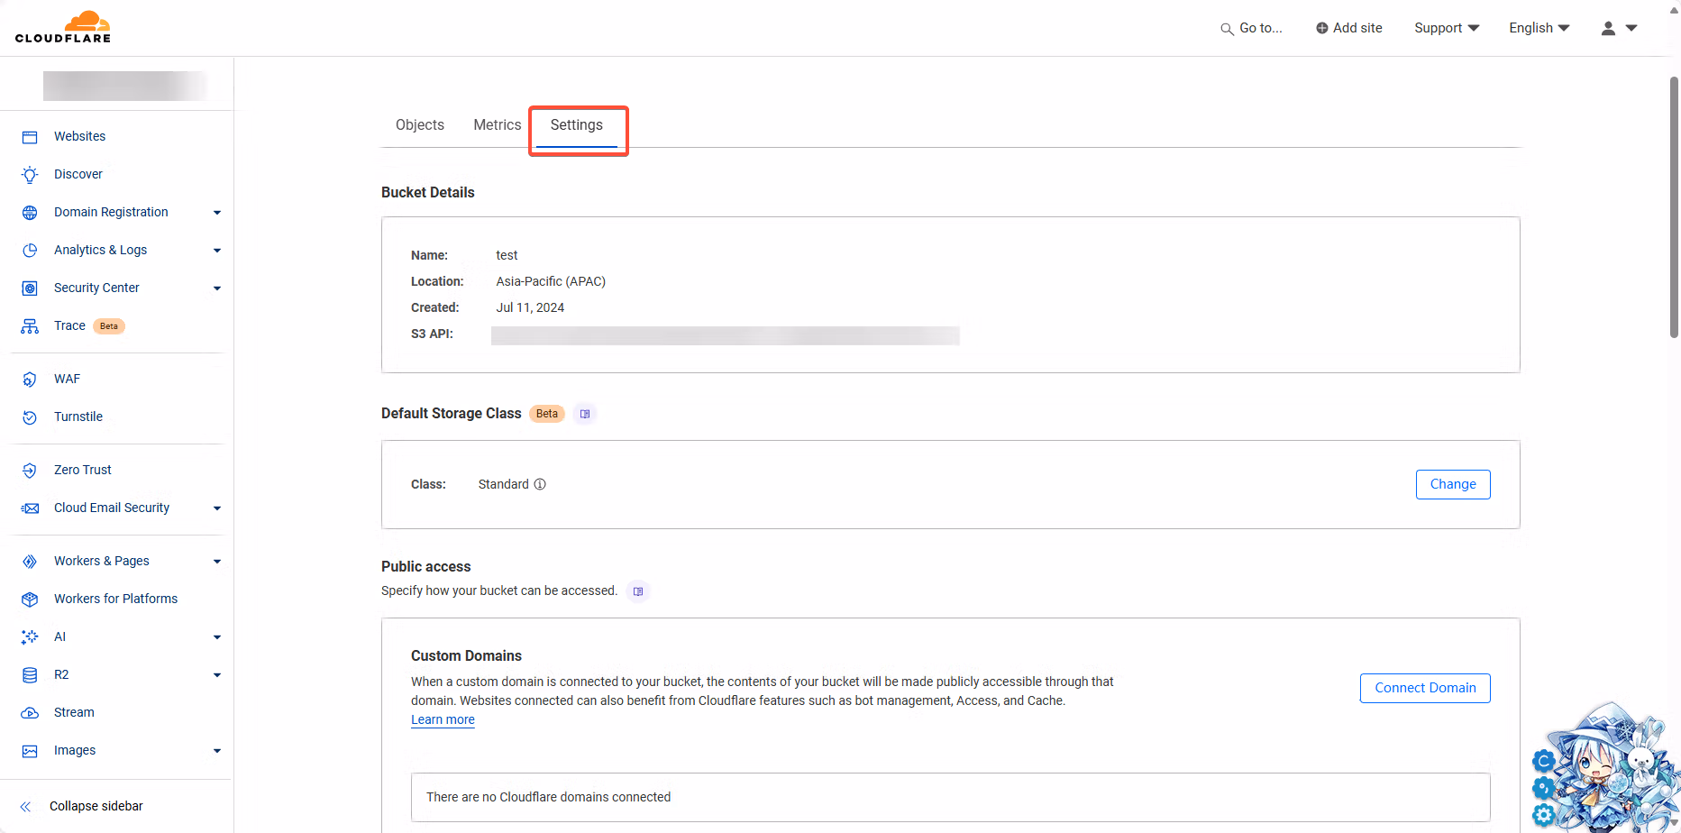
Task: Follow the Learn more link
Action: point(443,719)
